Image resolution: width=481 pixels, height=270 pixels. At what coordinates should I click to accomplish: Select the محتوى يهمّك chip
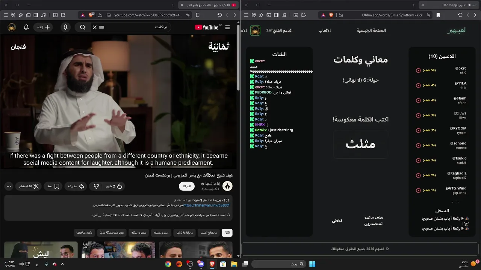point(138,232)
